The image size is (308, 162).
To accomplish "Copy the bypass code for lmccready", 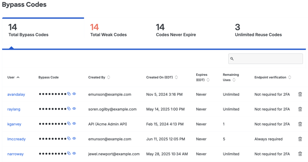I will (x=69, y=139).
